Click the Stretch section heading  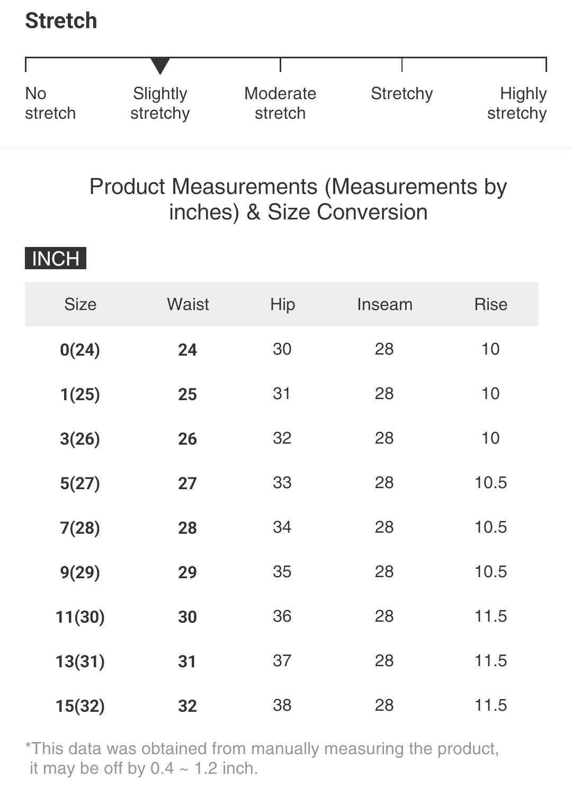click(x=61, y=21)
